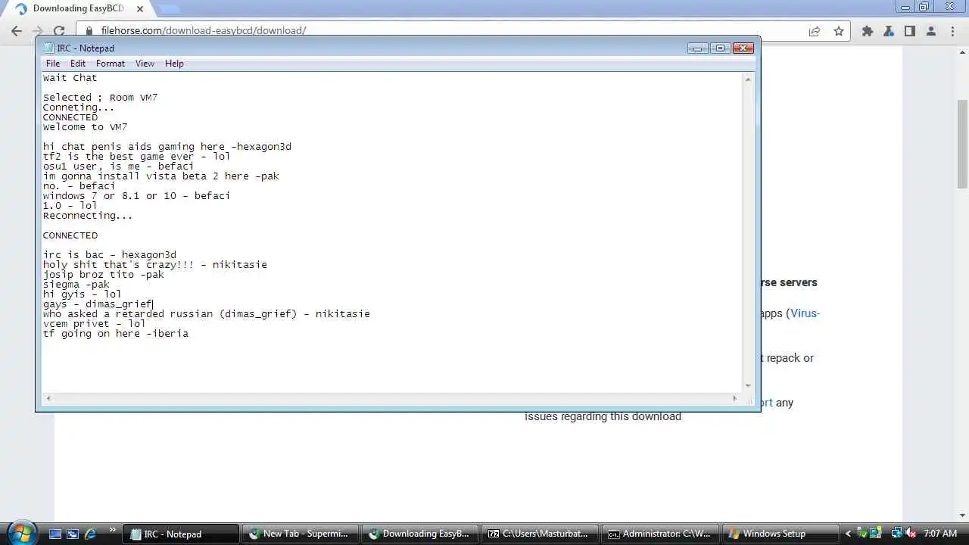969x545 pixels.
Task: Click the 'windows 7 or 8.1 or 10' line
Action: 136,196
